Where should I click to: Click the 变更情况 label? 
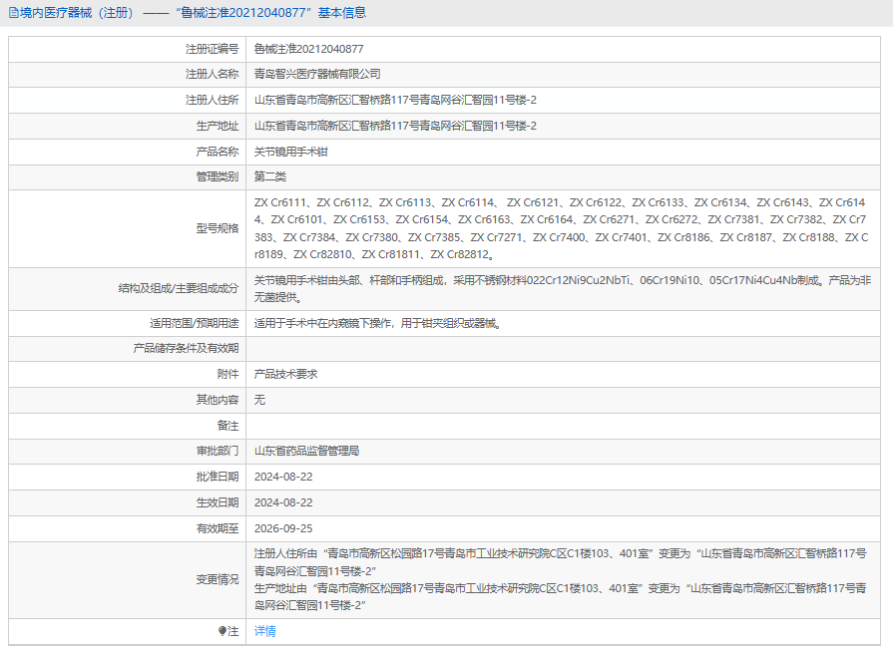click(x=218, y=580)
